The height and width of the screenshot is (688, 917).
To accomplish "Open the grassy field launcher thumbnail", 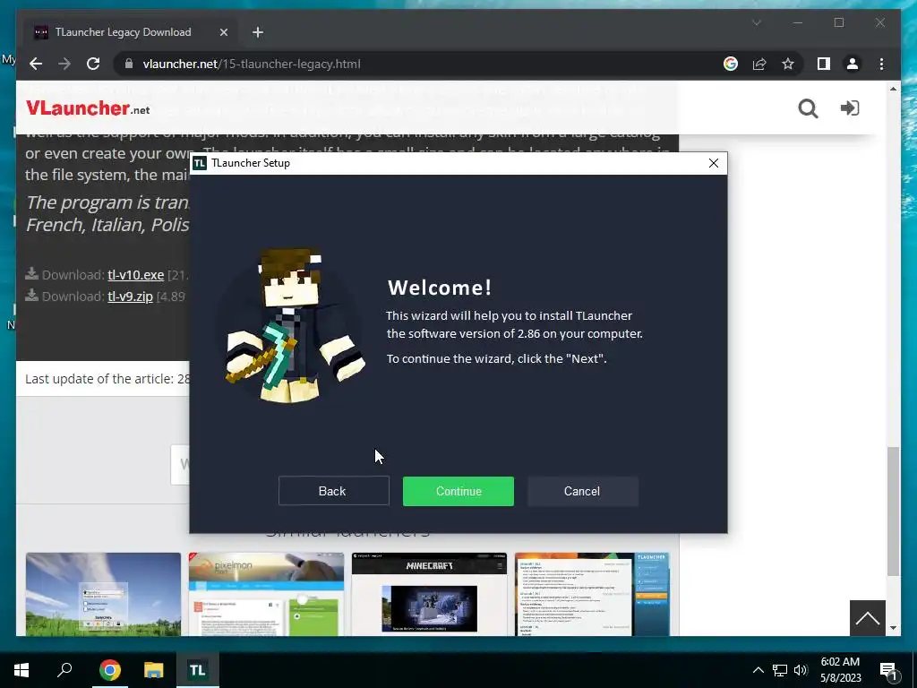I will point(104,594).
